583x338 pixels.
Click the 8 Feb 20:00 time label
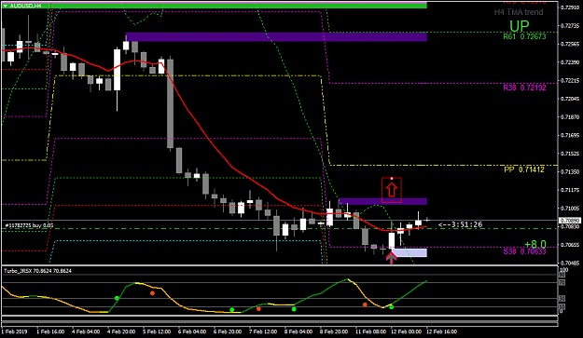(x=334, y=331)
